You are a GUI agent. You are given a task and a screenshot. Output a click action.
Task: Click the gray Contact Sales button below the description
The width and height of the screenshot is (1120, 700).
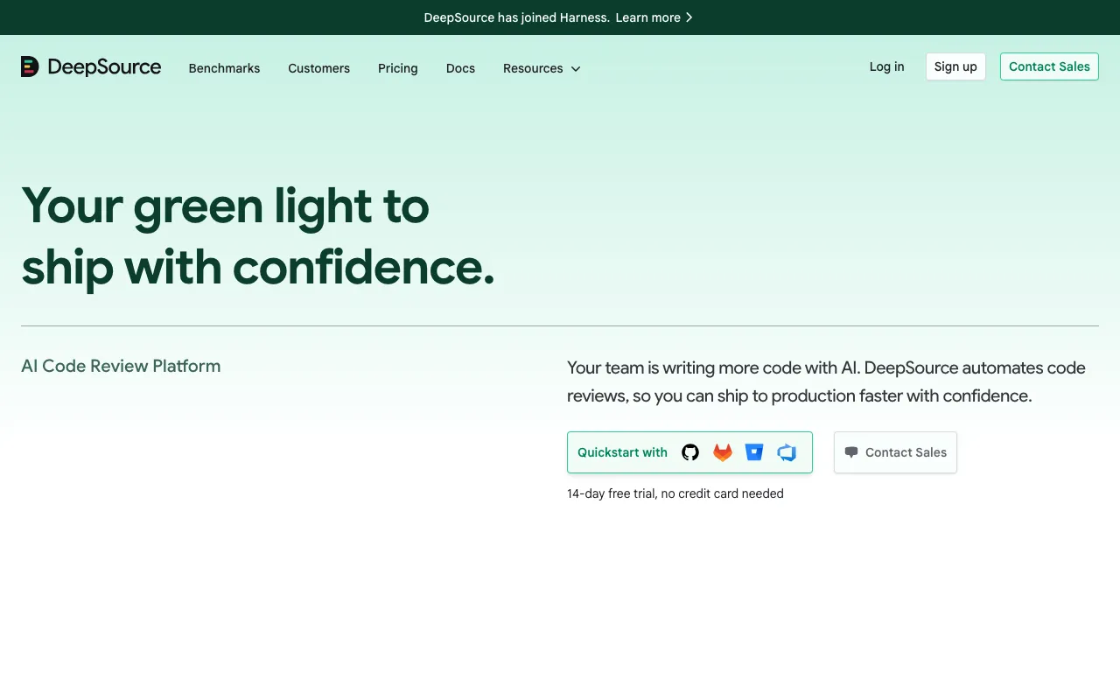(x=895, y=452)
